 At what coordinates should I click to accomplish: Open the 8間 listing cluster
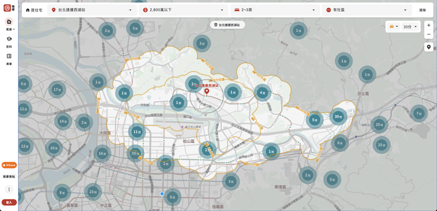point(62,193)
